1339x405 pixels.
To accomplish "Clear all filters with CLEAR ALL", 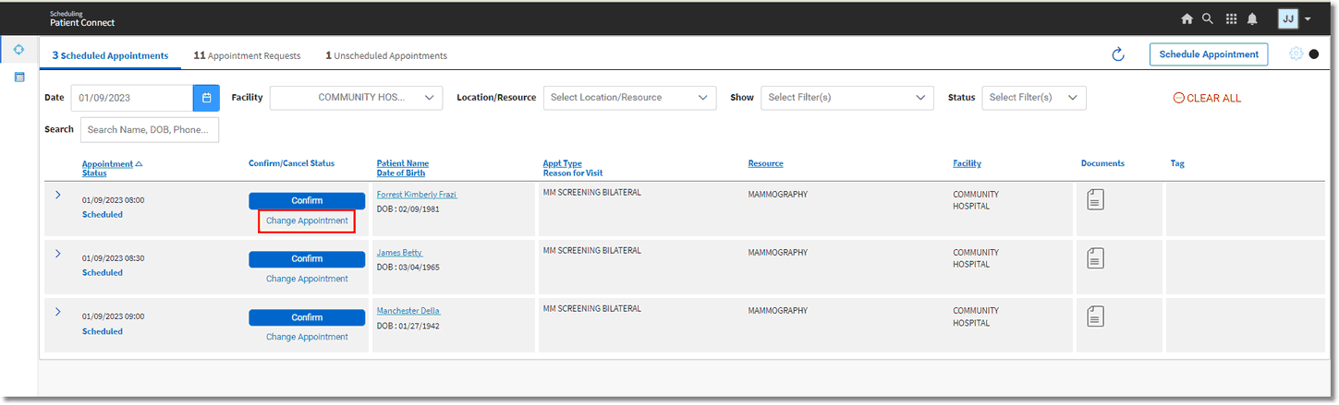I will click(1207, 98).
